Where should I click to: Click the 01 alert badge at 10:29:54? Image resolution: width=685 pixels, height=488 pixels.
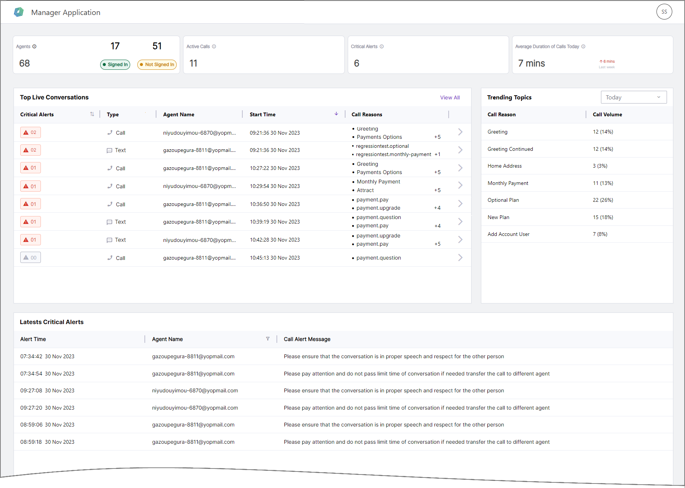30,186
